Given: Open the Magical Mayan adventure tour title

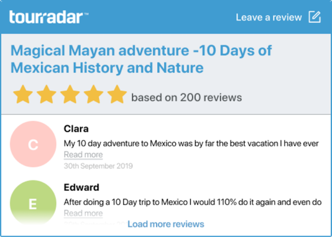Looking at the screenshot, I should 141,59.
